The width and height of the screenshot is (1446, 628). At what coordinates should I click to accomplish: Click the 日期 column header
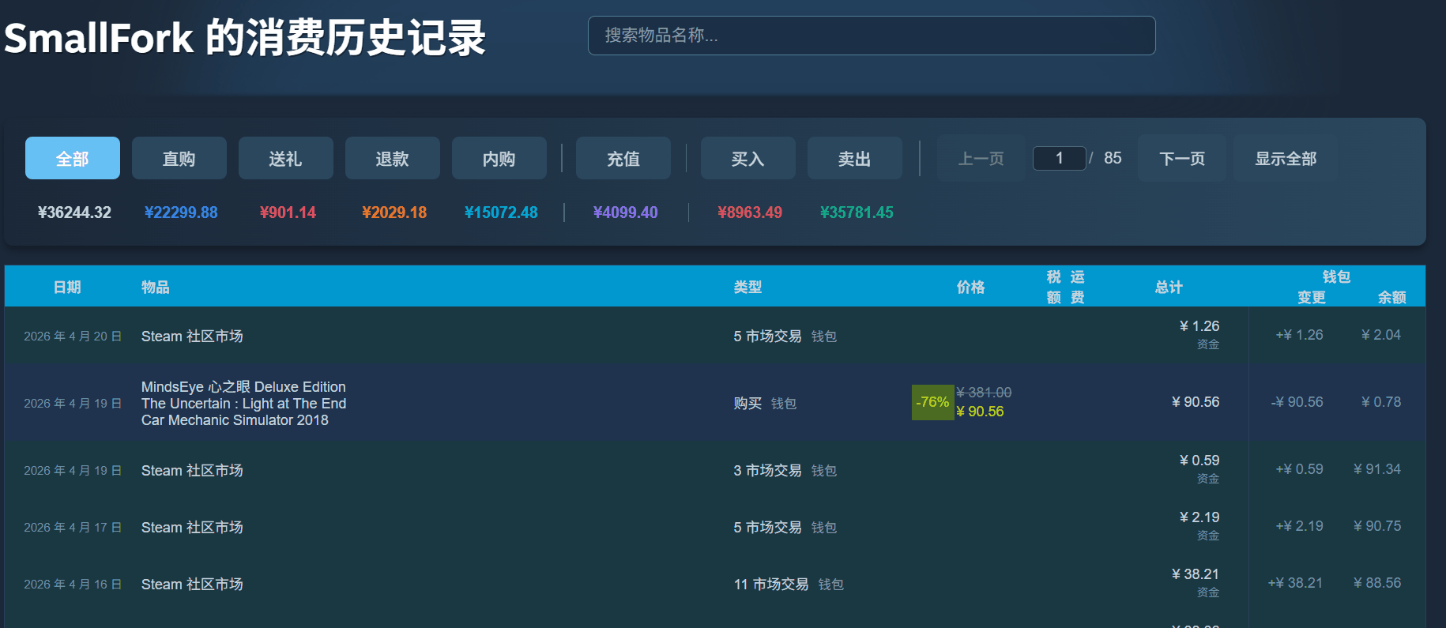tap(67, 288)
